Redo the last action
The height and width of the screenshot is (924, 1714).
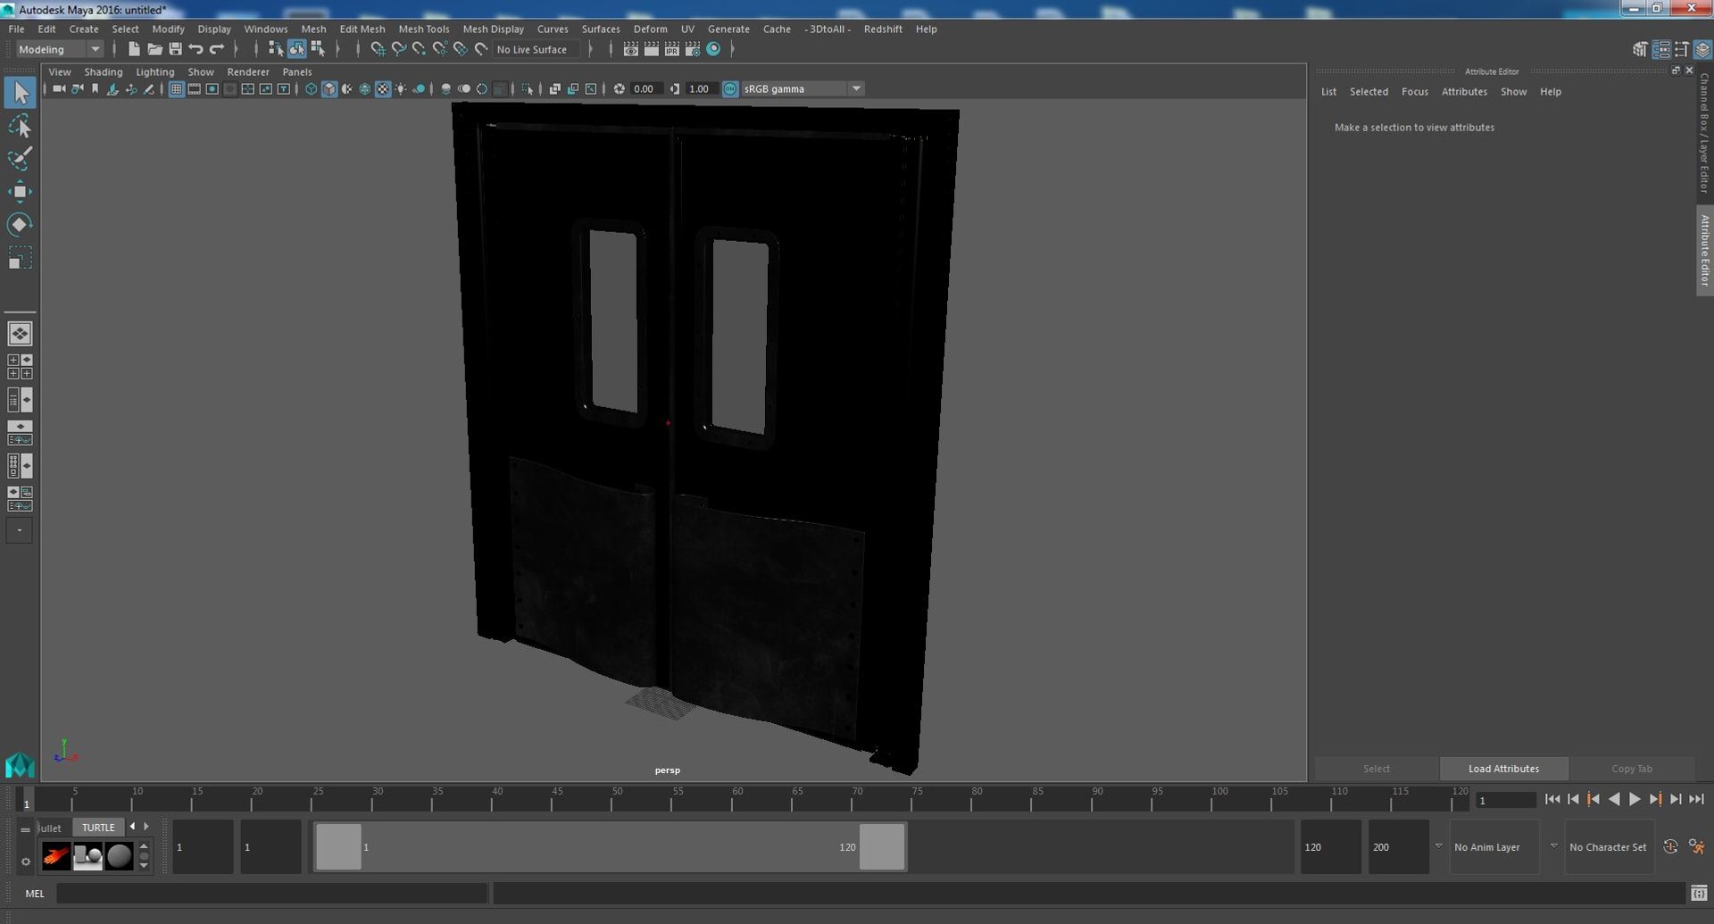point(216,49)
